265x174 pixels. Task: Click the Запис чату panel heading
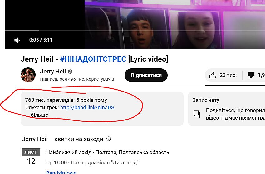click(206, 100)
